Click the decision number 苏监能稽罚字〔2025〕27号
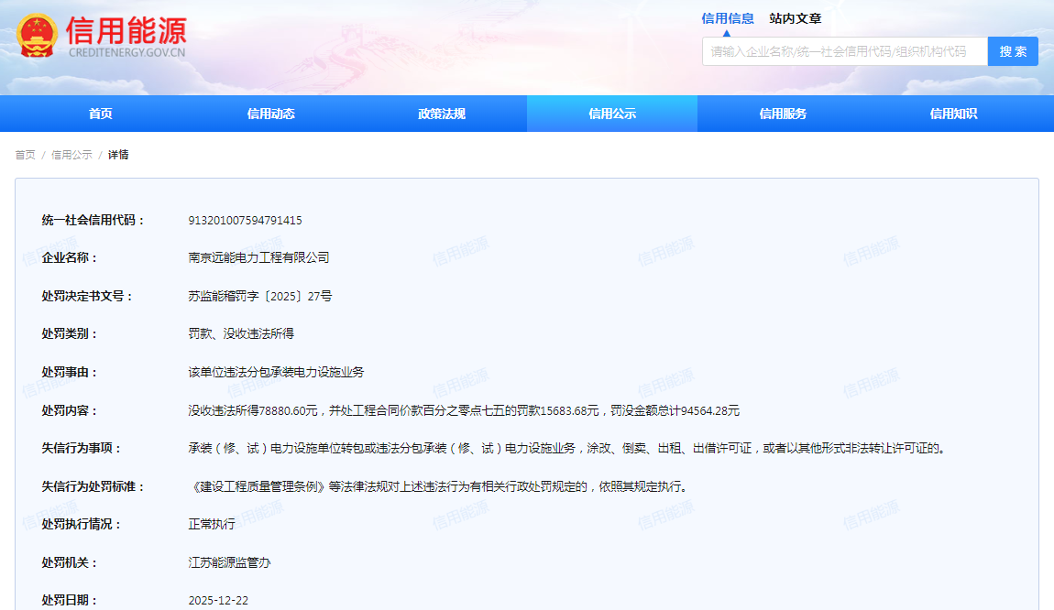1054x610 pixels. [260, 296]
